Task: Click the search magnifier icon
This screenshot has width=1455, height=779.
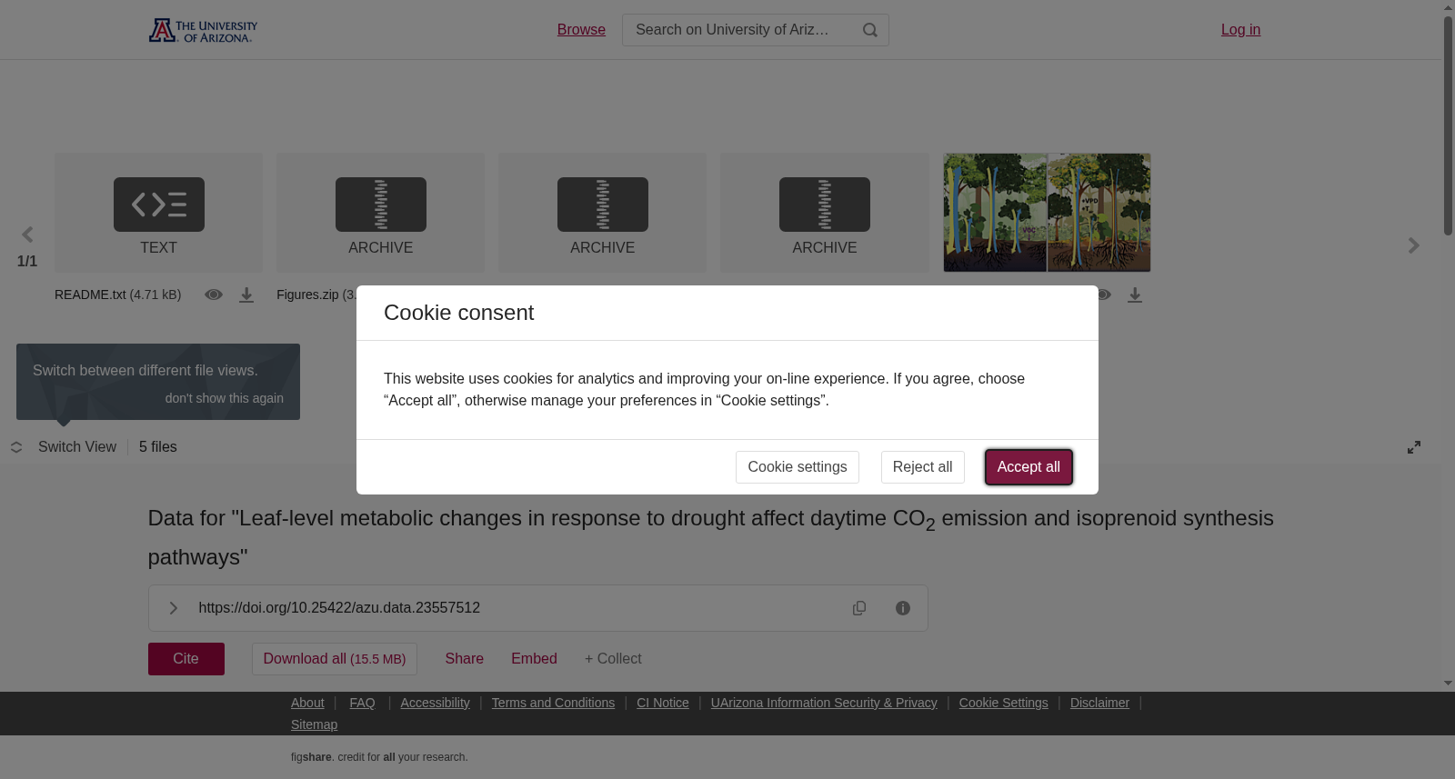Action: [x=870, y=30]
